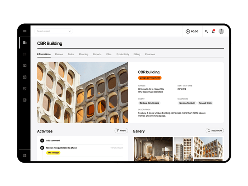This screenshot has width=248, height=186.
Task: Click the Add picture button
Action: coord(215,131)
